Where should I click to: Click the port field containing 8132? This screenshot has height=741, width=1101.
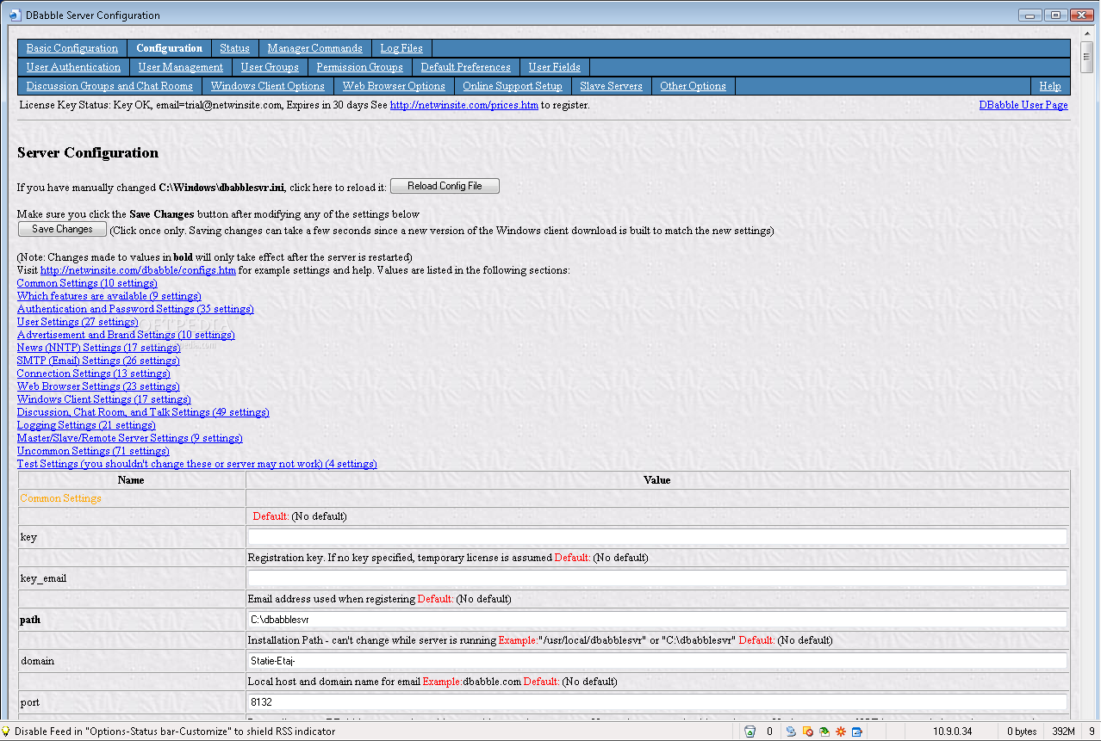coord(657,702)
